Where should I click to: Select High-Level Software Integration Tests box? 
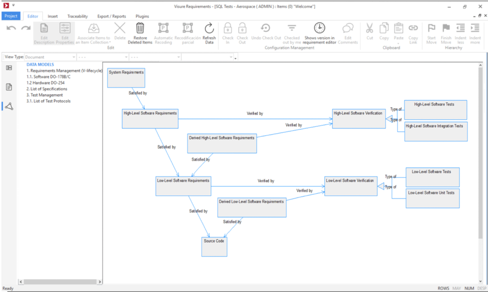(436, 132)
